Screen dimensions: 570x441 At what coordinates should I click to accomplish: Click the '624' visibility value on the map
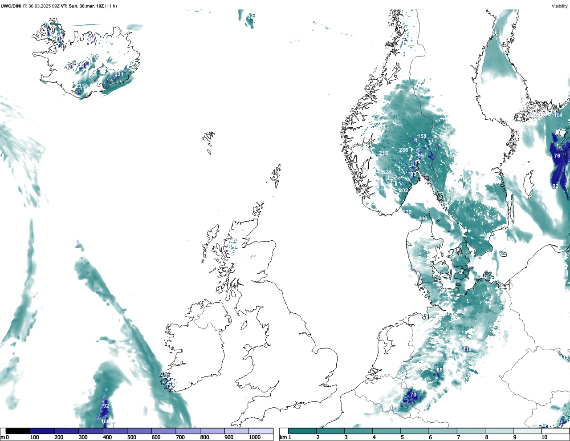387,172
